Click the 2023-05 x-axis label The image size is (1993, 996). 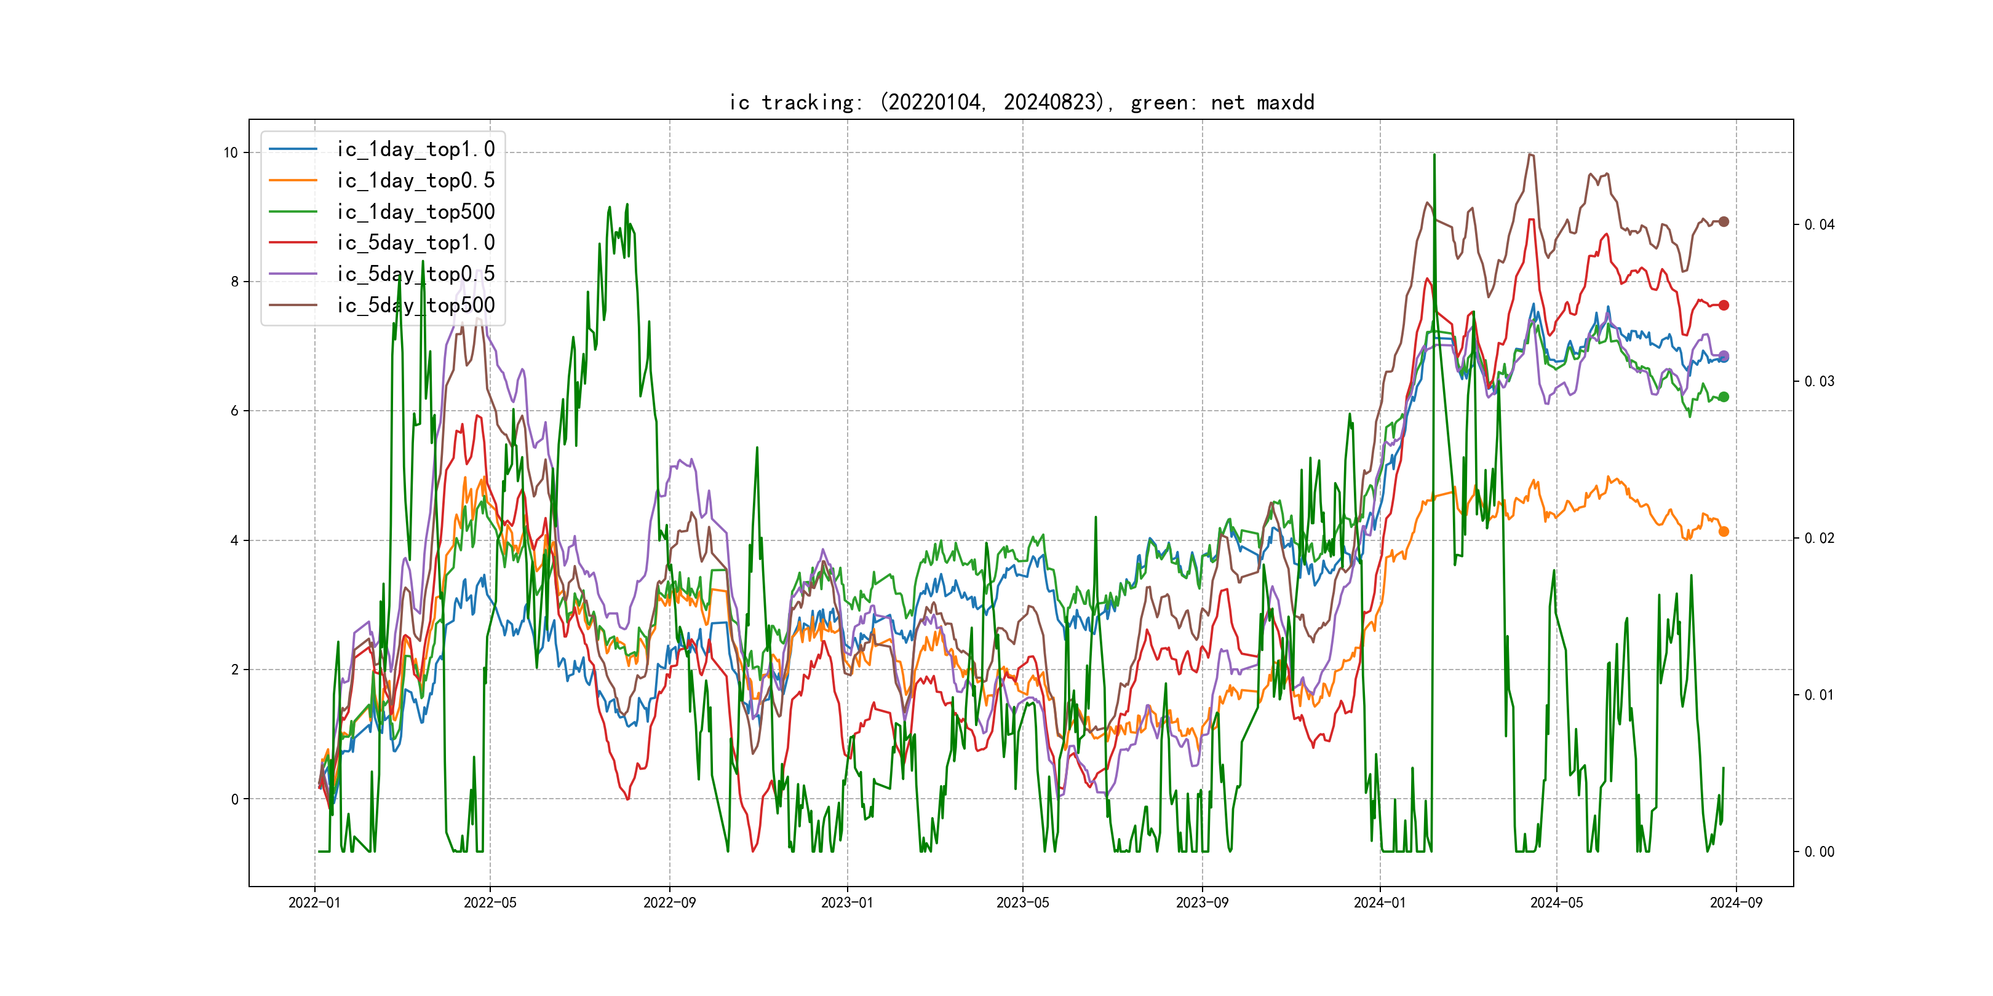(x=1022, y=903)
